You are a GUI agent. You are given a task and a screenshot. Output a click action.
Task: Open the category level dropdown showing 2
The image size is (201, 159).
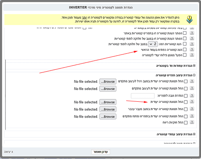[x=153, y=44]
